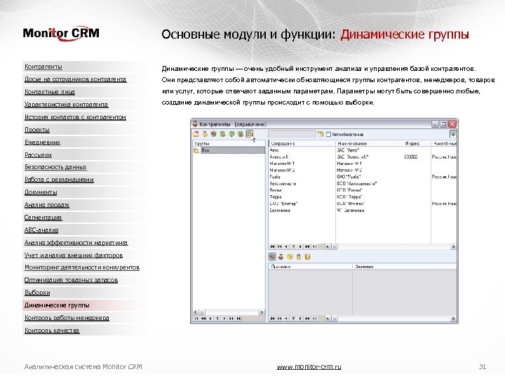Click the red folder icon in Контрагенты toolbar
Image resolution: width=505 pixels, height=379 pixels.
pos(196,134)
